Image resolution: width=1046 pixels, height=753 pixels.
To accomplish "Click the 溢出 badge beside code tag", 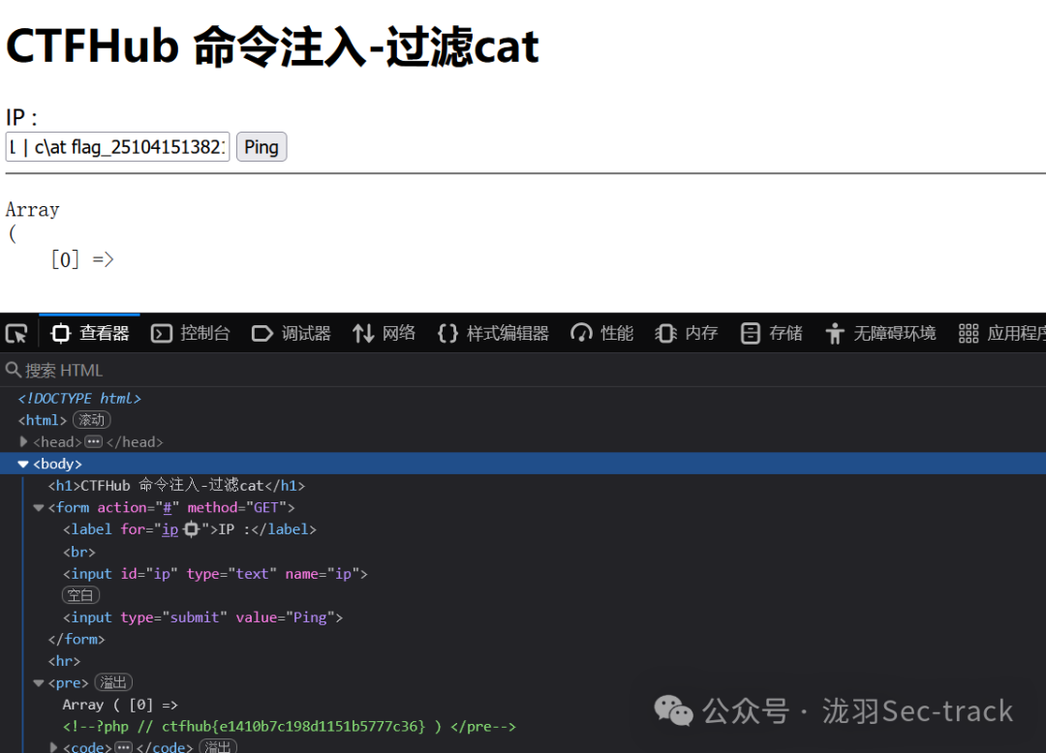I will point(218,746).
